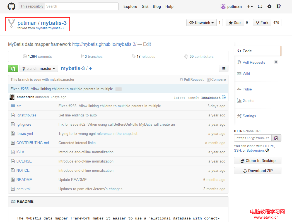Viewport: 292px width, 222px height.
Task: Expand the commit message ellipsis button
Action: [x=119, y=89]
